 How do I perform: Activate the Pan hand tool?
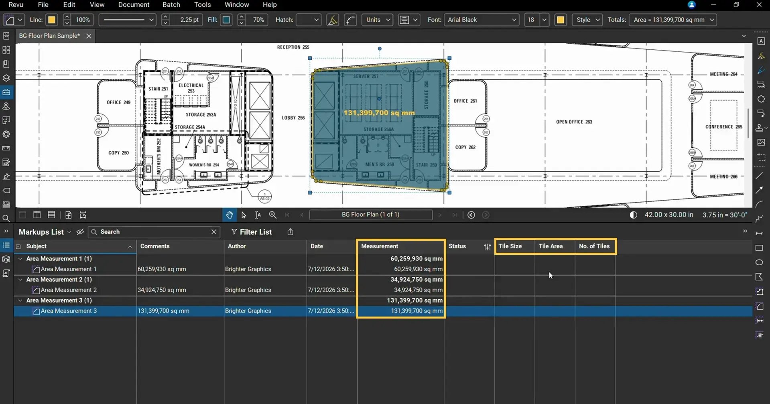229,215
